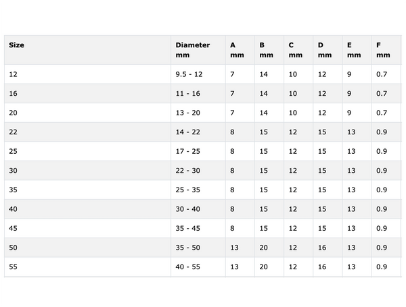Select the "13 - 20" diameter cell
Viewport: 406px width, 307px height.
(x=187, y=113)
